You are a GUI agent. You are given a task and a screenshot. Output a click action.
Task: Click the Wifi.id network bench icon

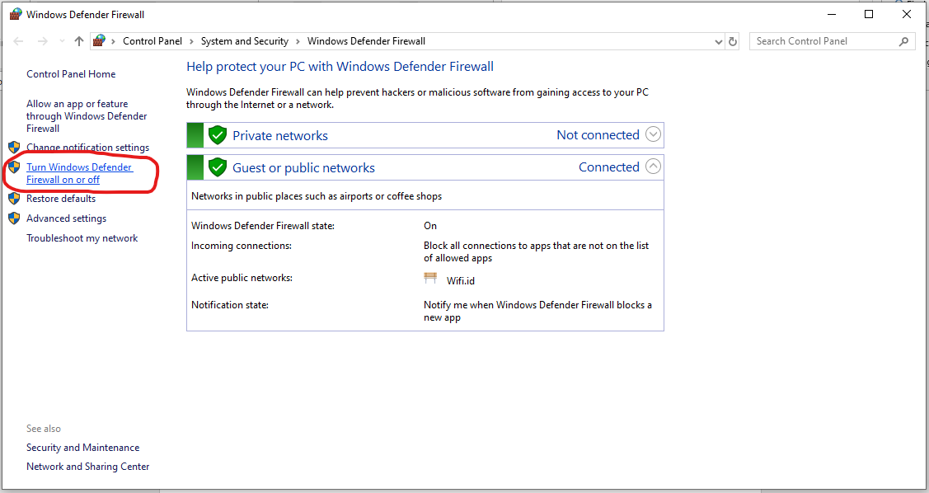coord(431,278)
